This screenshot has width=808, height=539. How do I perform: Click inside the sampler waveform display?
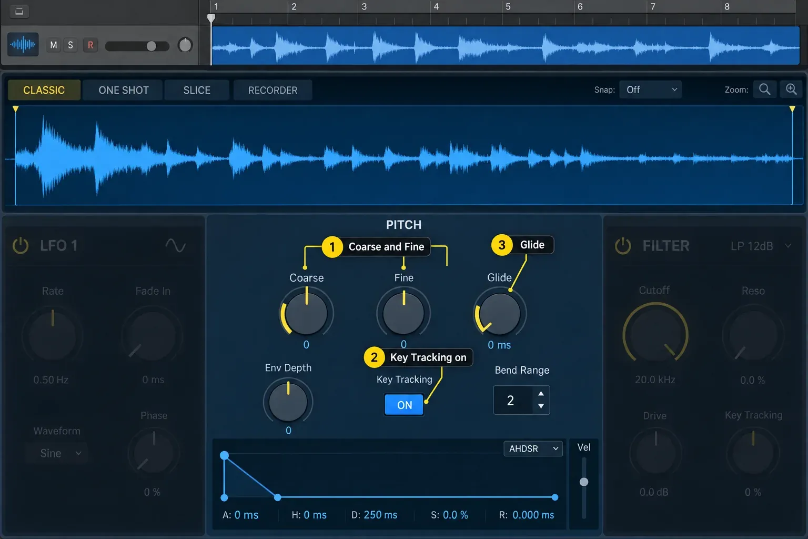[x=404, y=156]
